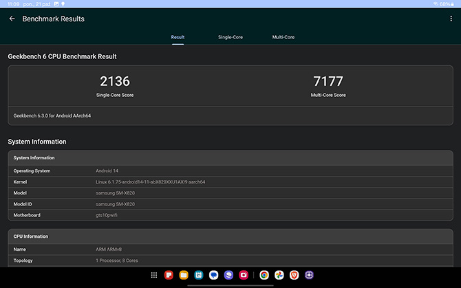This screenshot has width=461, height=288.
Task: Select the Operating System row label
Action: 32,171
